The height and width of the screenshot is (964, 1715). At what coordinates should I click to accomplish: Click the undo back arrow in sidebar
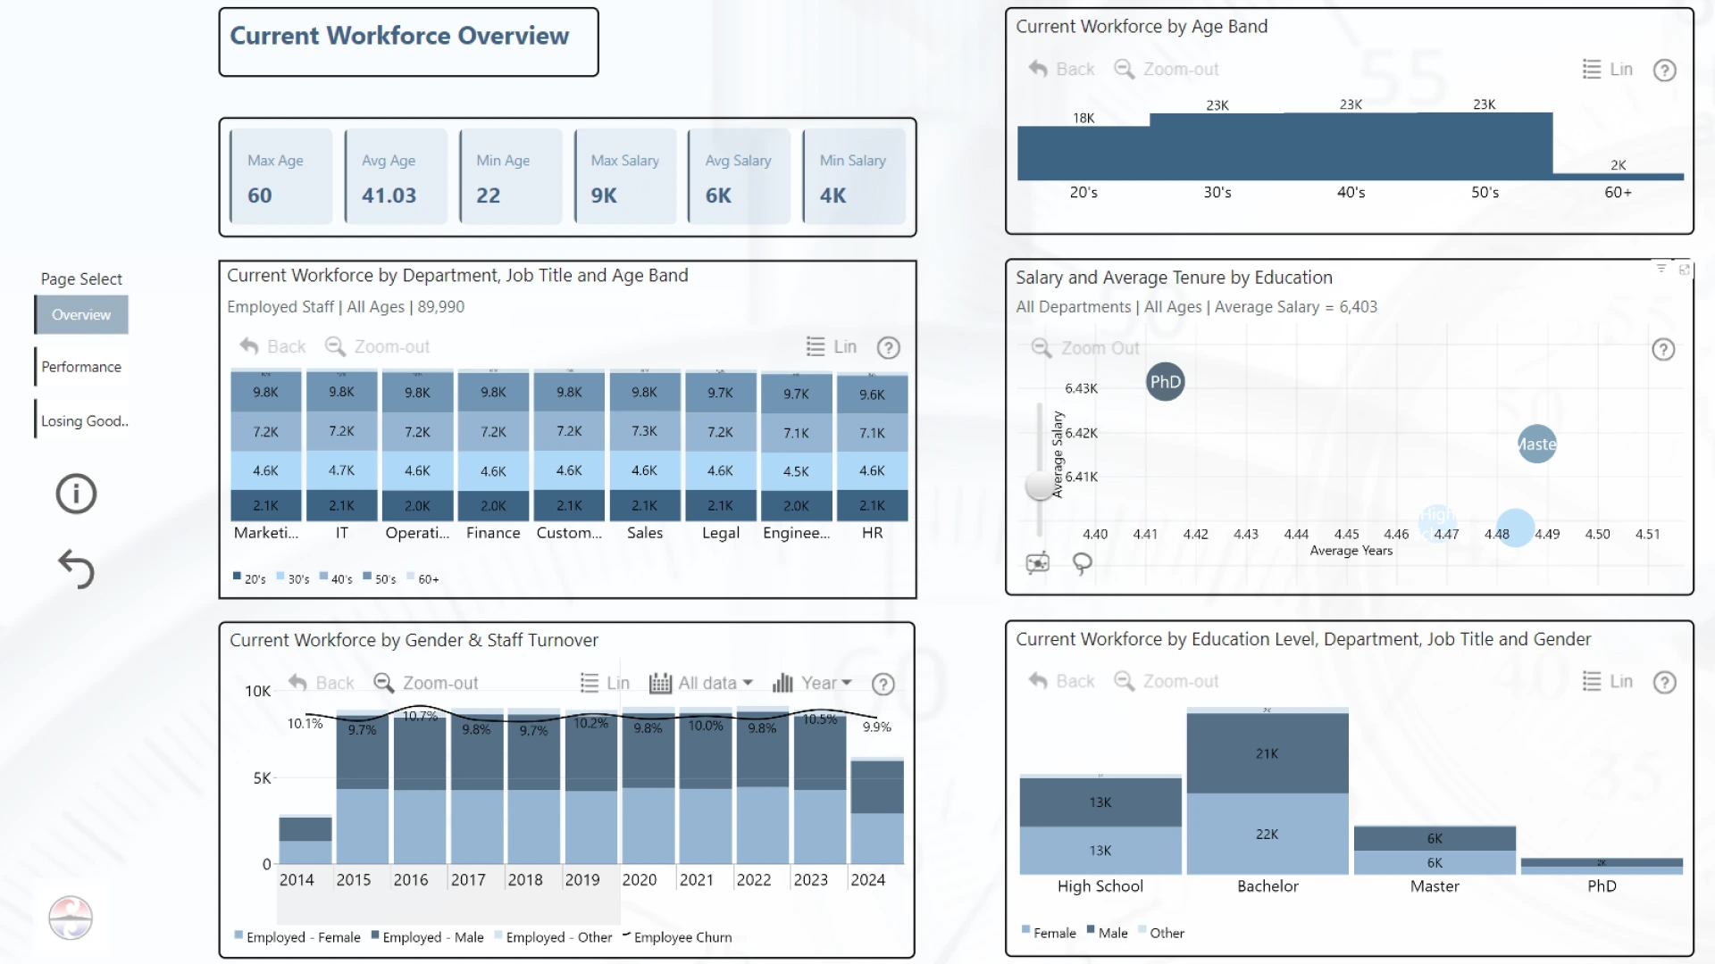point(76,569)
